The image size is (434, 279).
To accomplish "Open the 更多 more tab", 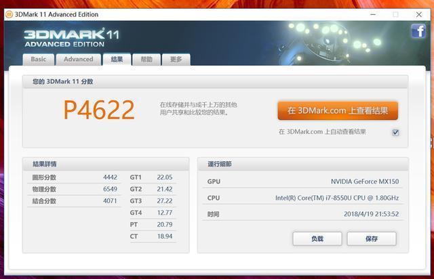I will click(176, 60).
